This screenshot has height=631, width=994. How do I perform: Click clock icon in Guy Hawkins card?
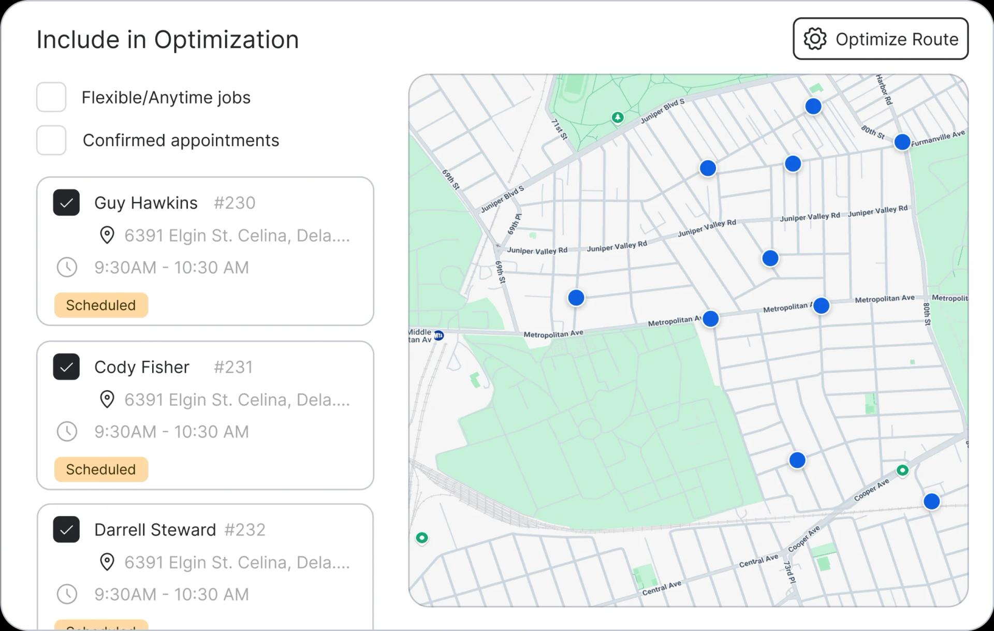[67, 267]
